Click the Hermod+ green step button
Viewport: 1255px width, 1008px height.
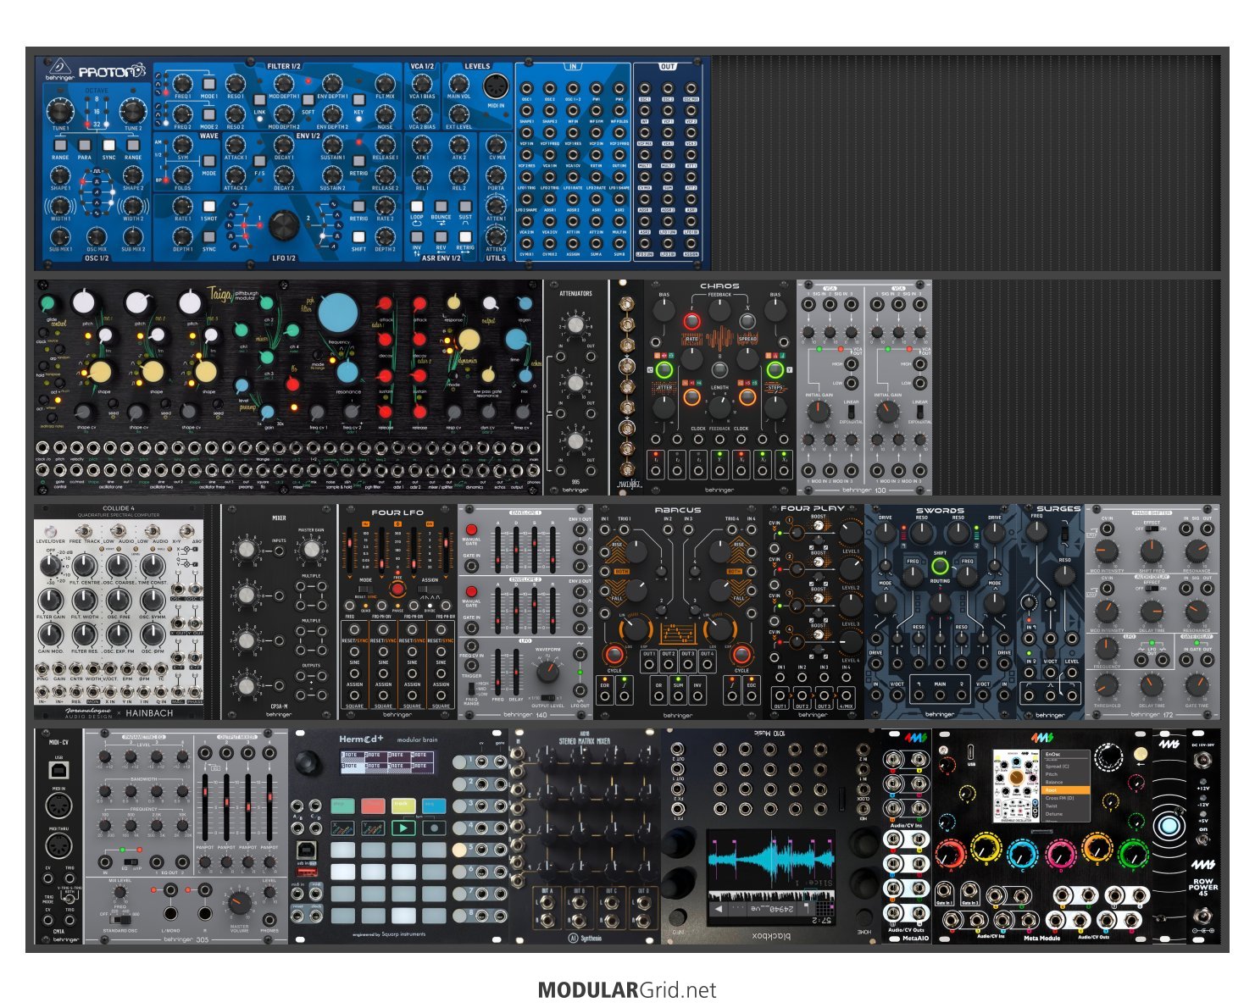tap(342, 806)
